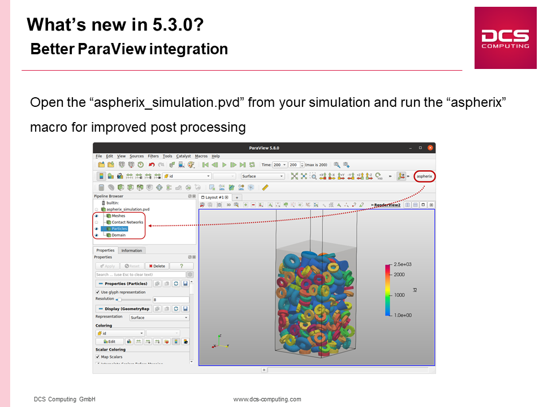Image resolution: width=543 pixels, height=407 pixels.
Task: Click the question mark help button
Action: click(182, 266)
